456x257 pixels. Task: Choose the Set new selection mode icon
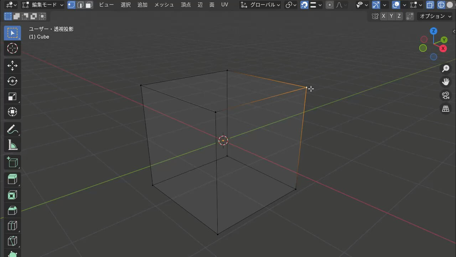coord(8,16)
